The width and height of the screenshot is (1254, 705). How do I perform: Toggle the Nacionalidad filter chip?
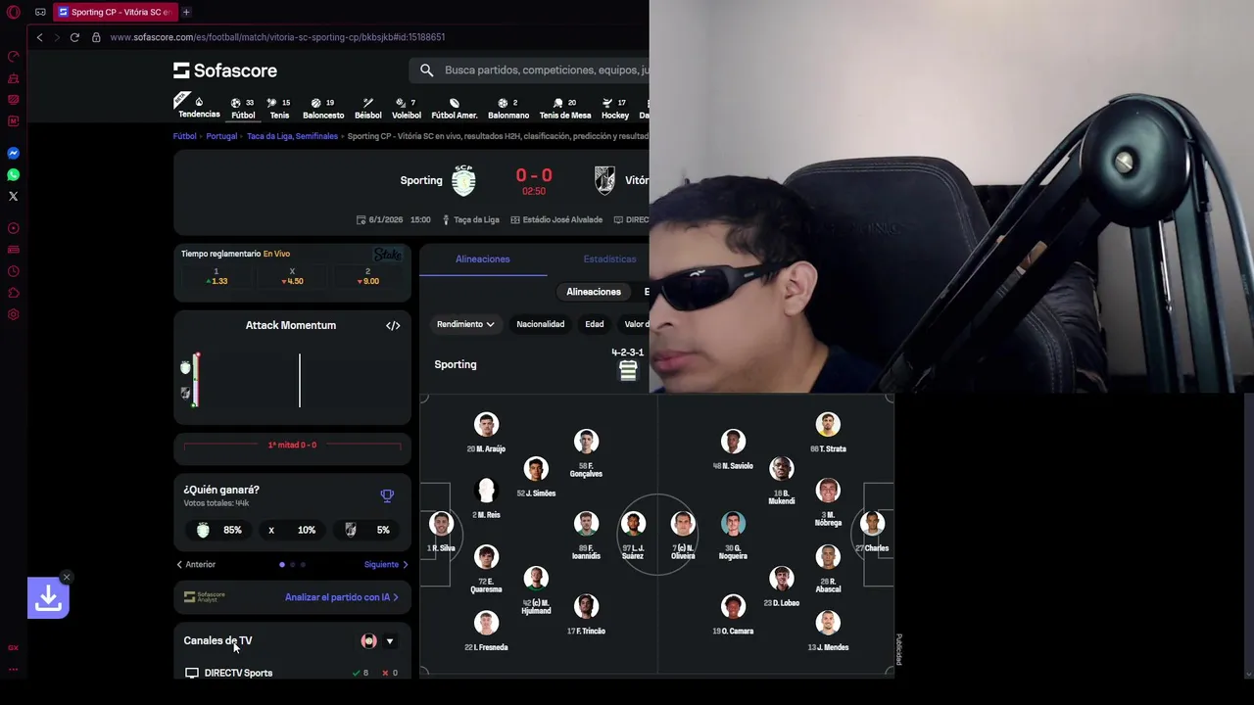click(x=541, y=324)
